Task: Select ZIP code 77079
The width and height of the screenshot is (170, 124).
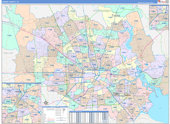Action: click(58, 70)
